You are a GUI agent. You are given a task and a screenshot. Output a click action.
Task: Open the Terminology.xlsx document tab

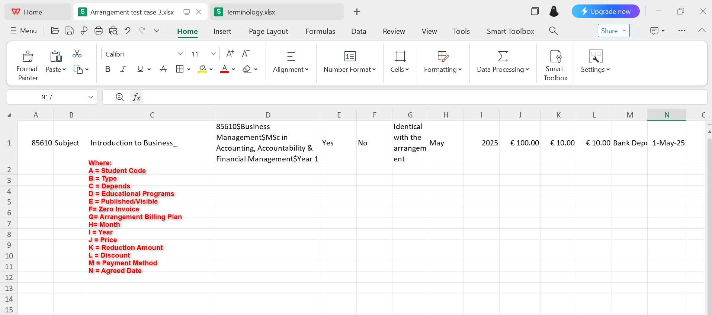250,12
